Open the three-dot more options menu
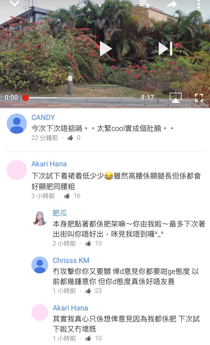Image resolution: width=210 pixels, height=345 pixels. coord(199,4)
